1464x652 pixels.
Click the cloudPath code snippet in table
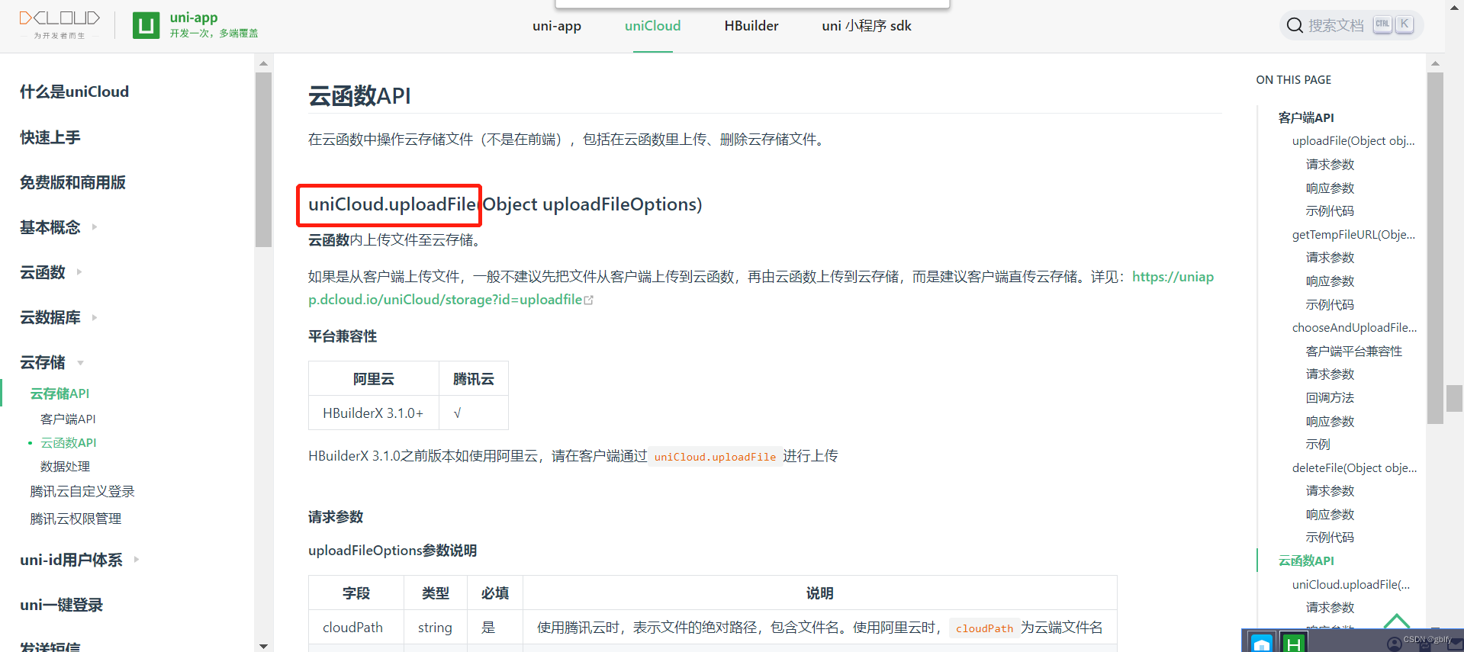click(984, 628)
